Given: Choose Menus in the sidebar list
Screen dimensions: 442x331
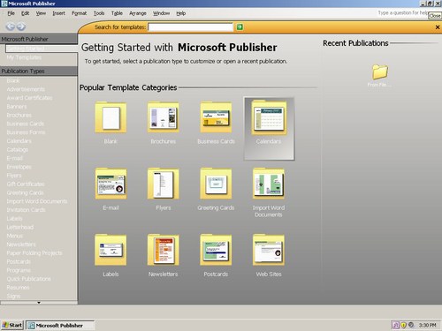Looking at the screenshot, I should coord(15,236).
